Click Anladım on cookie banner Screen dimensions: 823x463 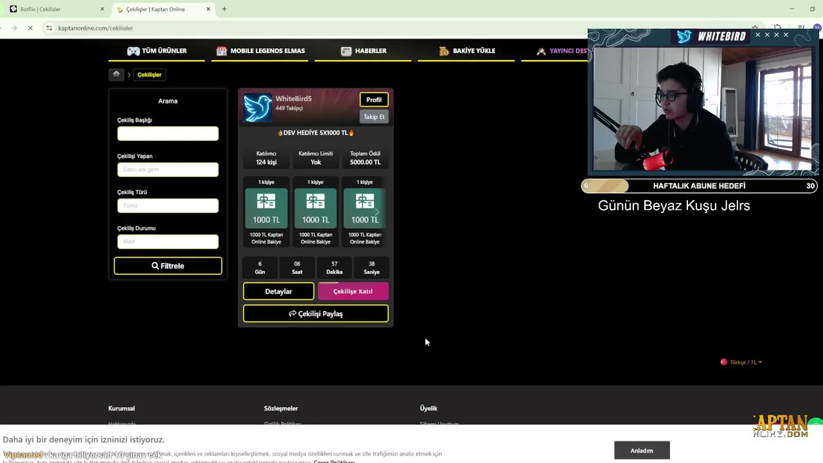(x=642, y=450)
